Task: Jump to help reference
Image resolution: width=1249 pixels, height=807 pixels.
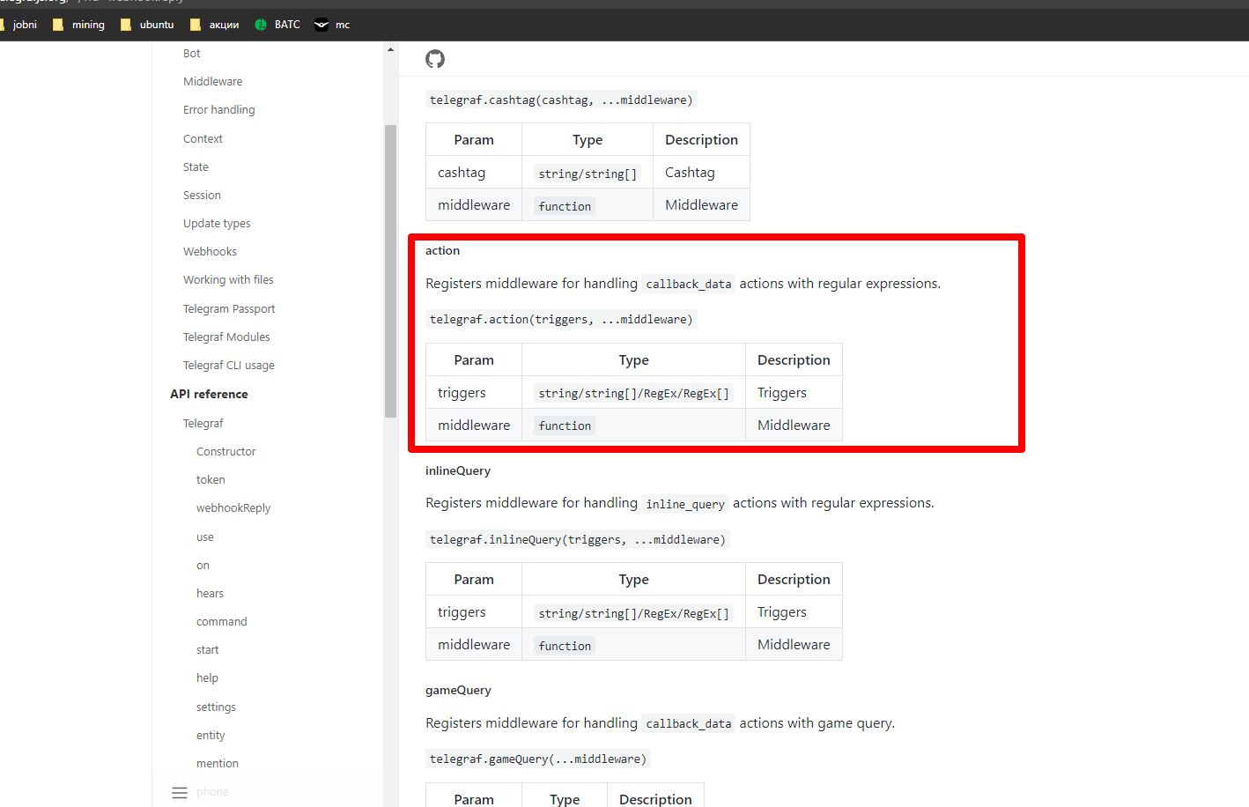Action: click(207, 678)
